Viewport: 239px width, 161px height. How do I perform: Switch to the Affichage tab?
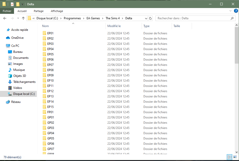[57, 11]
